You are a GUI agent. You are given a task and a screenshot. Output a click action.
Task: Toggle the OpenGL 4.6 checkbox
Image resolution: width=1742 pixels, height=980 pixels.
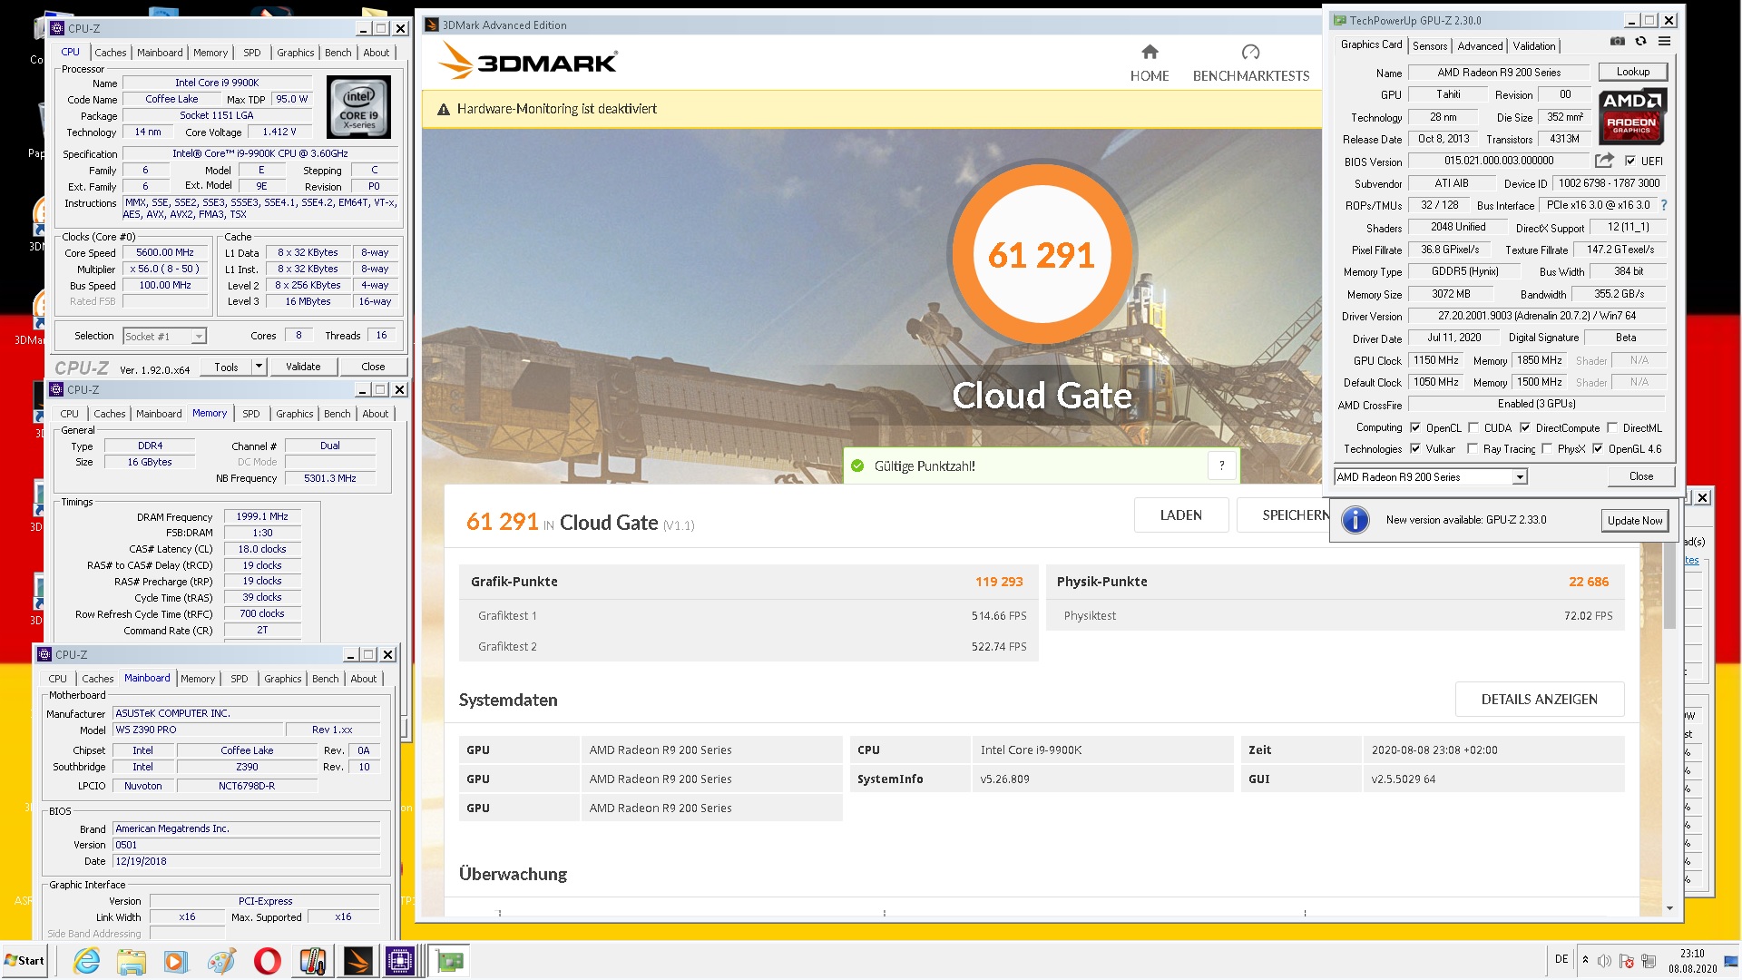1598,448
